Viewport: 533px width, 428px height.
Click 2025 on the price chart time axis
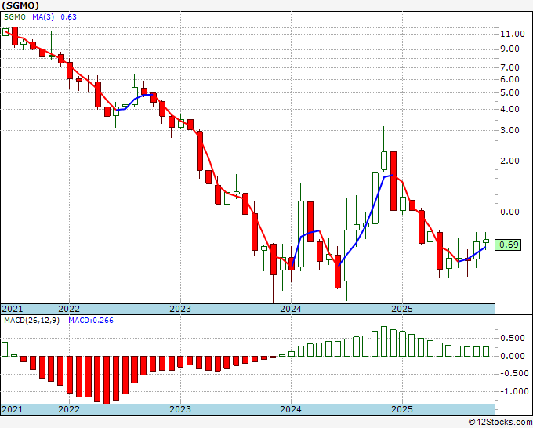[x=402, y=309]
